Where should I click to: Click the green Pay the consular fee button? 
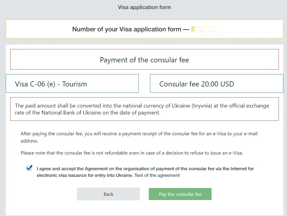(x=180, y=194)
